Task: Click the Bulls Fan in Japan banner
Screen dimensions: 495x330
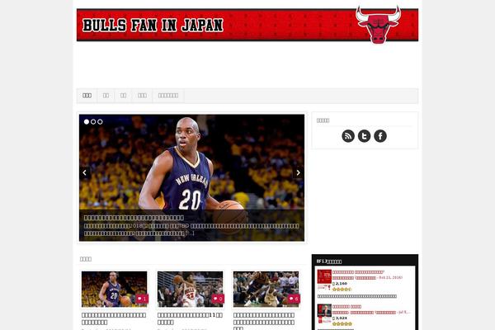Action: point(247,25)
